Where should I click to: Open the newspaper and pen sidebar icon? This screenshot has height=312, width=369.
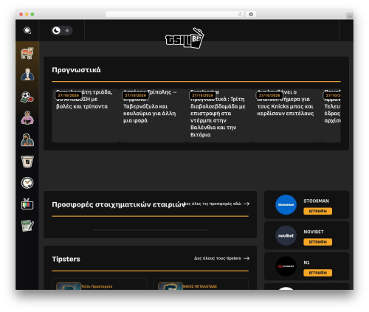point(27,226)
